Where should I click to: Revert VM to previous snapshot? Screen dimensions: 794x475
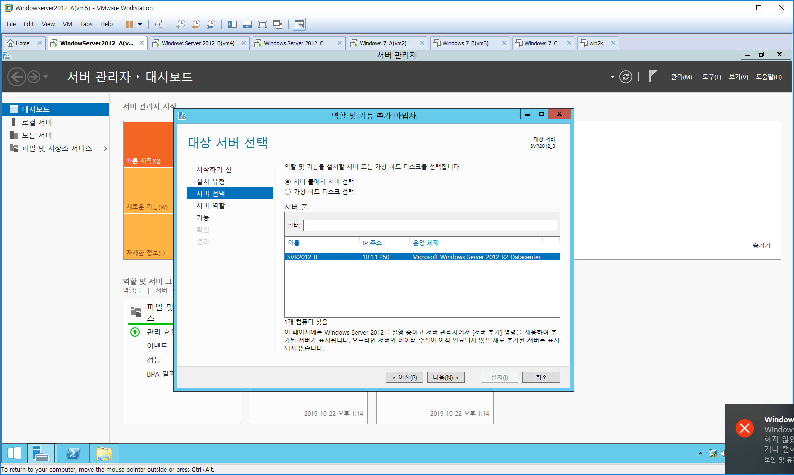click(196, 24)
